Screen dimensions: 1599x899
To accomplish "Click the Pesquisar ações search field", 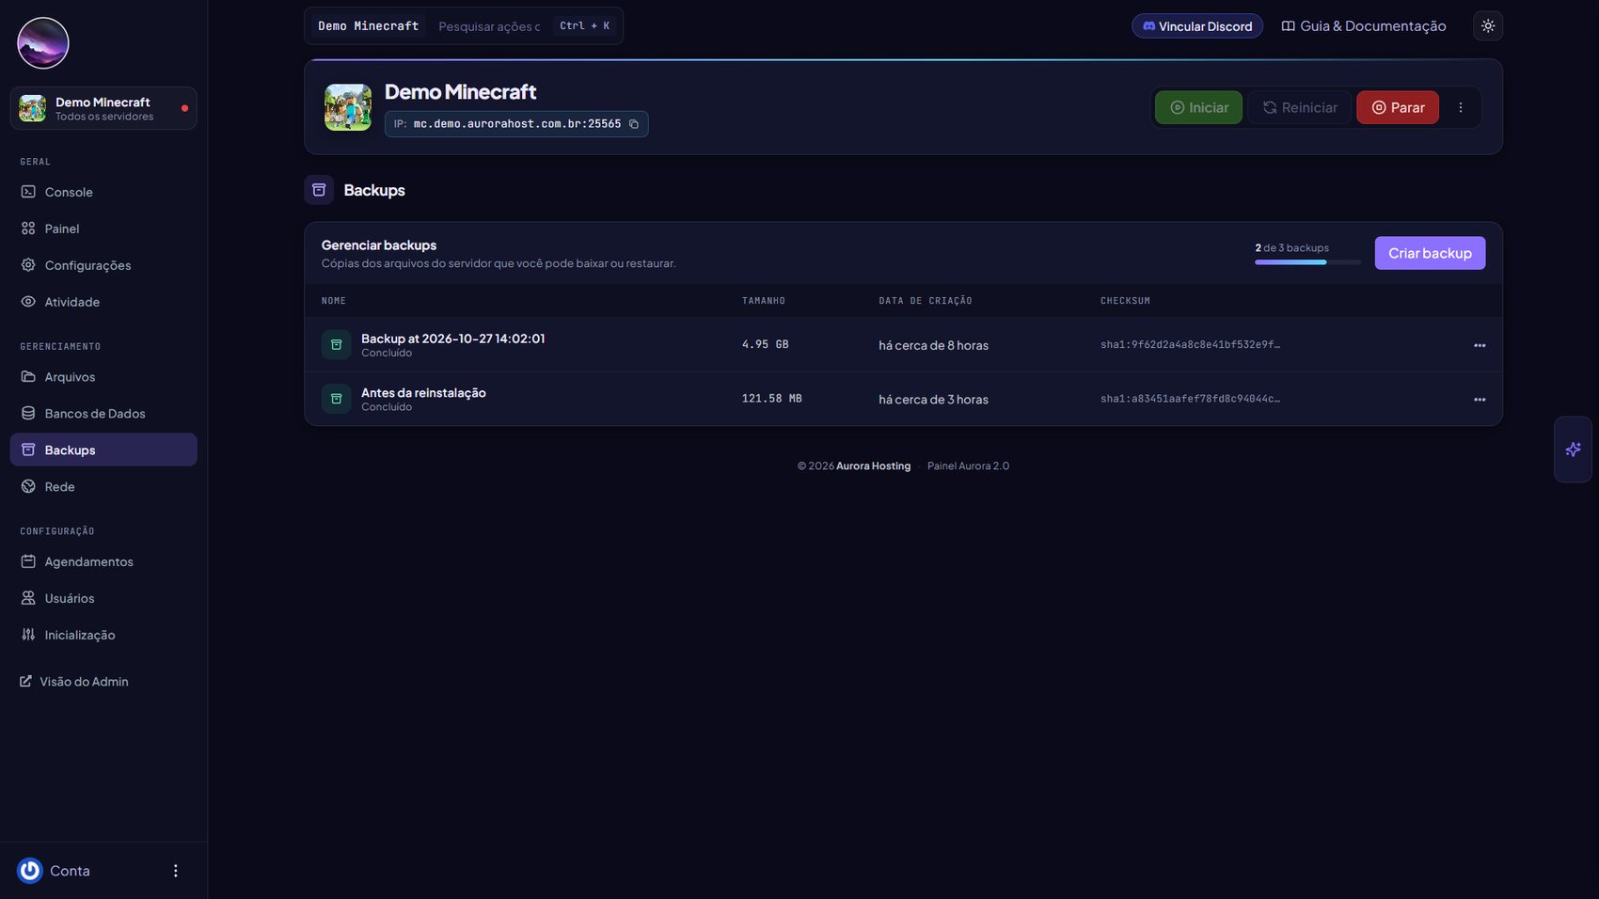I will pyautogui.click(x=489, y=26).
